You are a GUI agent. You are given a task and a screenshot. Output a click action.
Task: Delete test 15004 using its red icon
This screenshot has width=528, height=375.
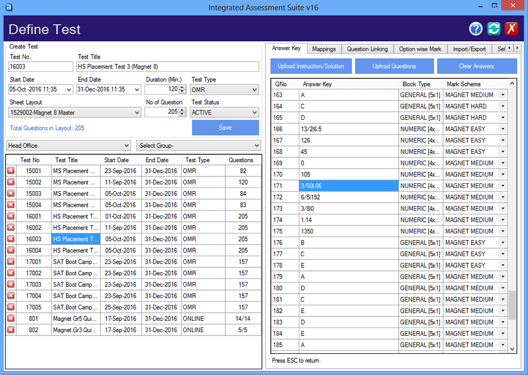[11, 205]
